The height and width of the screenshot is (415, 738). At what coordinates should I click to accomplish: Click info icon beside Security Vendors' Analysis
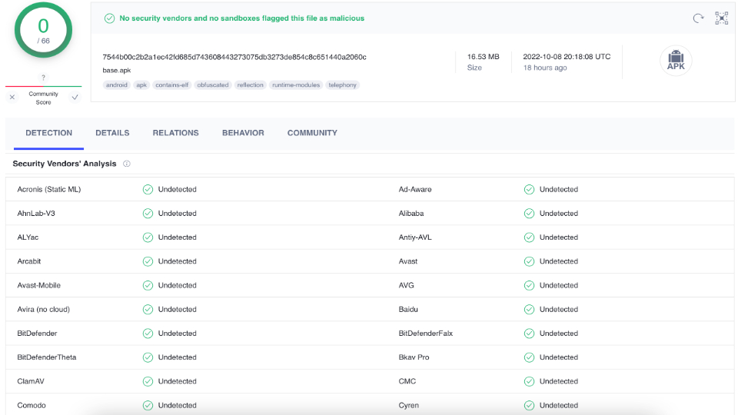127,164
